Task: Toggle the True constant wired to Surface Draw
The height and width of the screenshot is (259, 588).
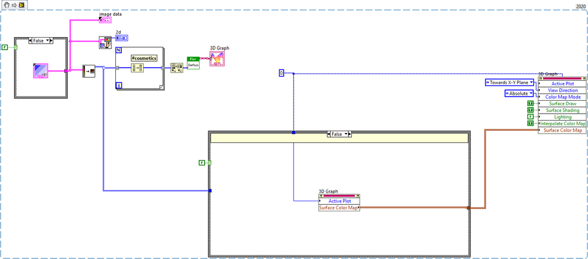Action: [530, 104]
